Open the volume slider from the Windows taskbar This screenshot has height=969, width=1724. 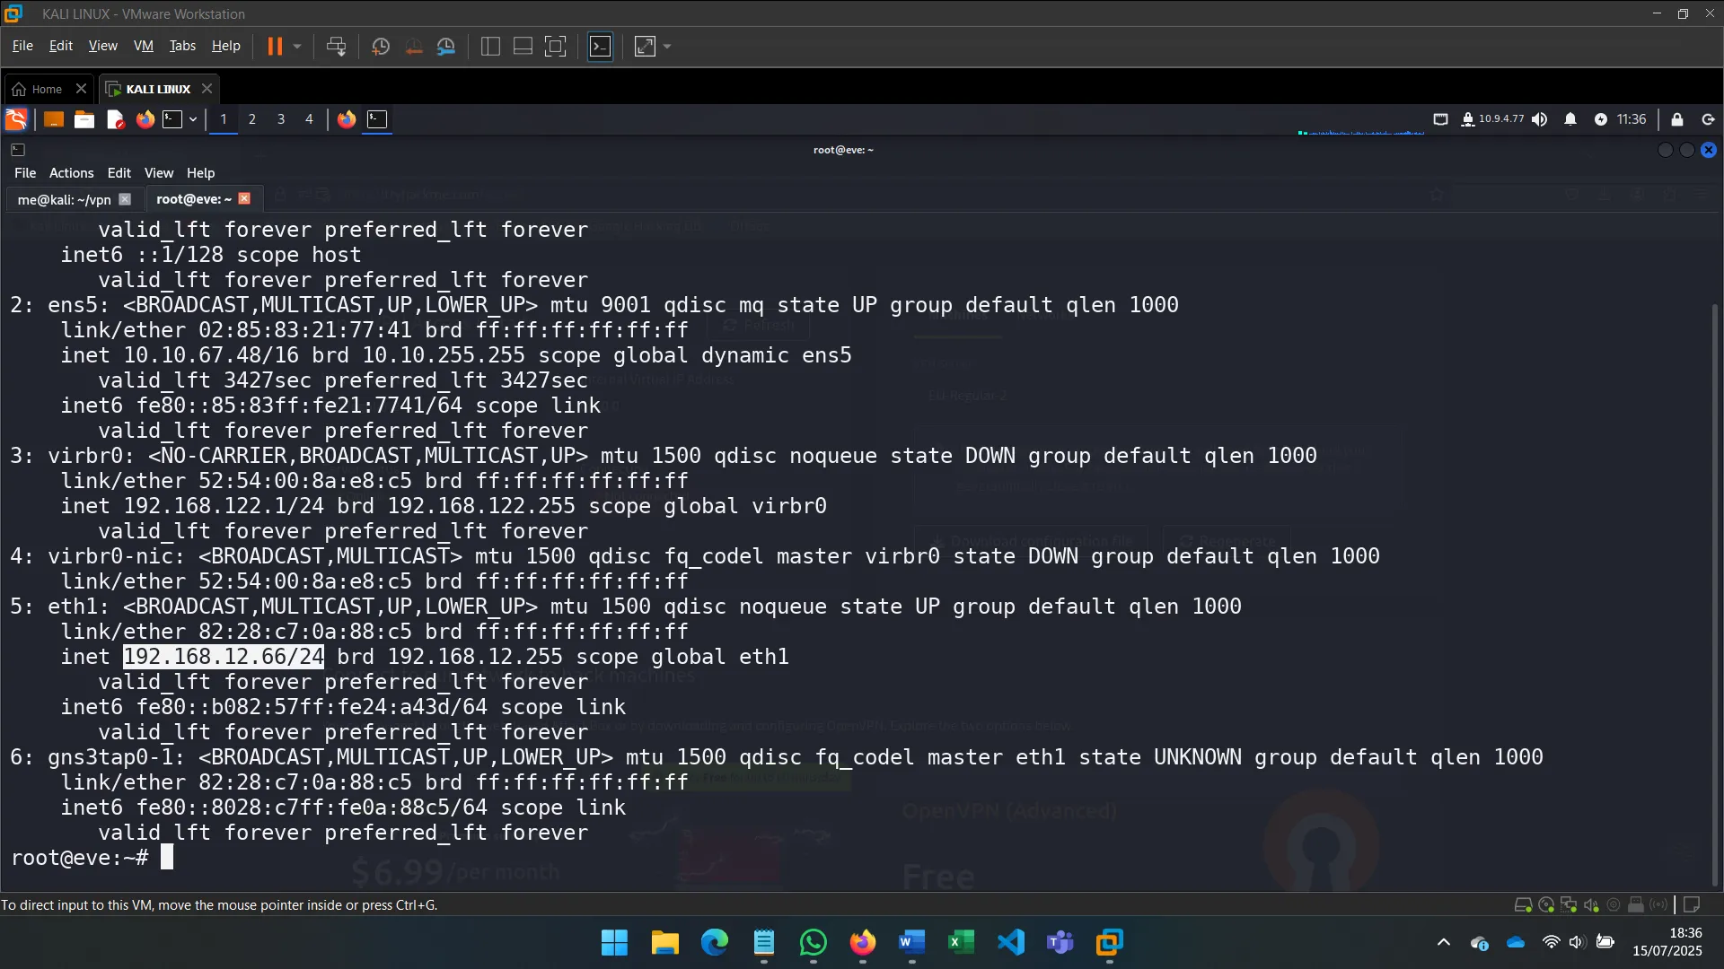[1578, 942]
